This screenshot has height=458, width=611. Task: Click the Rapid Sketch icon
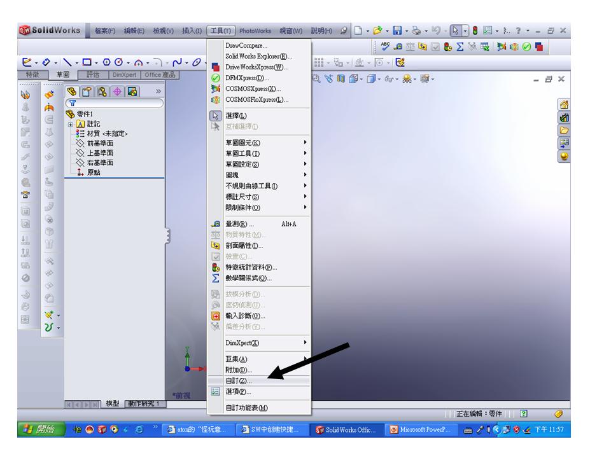(400, 62)
